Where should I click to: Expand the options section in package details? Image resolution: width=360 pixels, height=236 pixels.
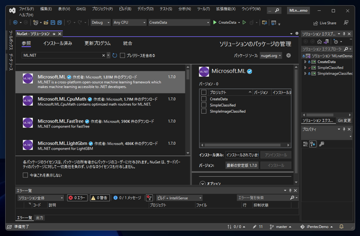click(203, 184)
